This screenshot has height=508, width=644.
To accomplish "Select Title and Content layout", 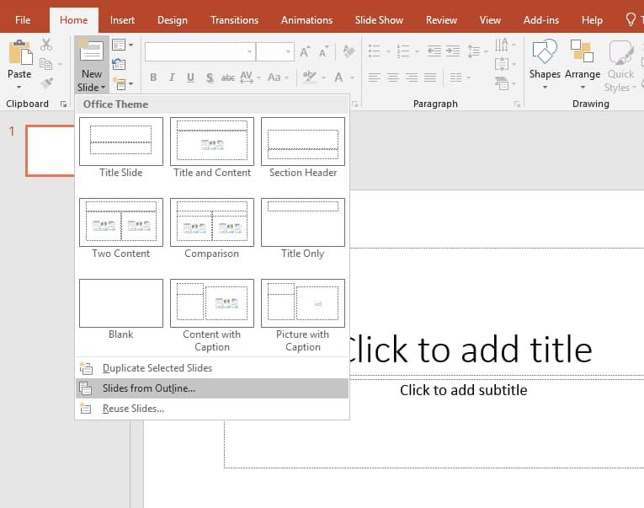I will 212,148.
